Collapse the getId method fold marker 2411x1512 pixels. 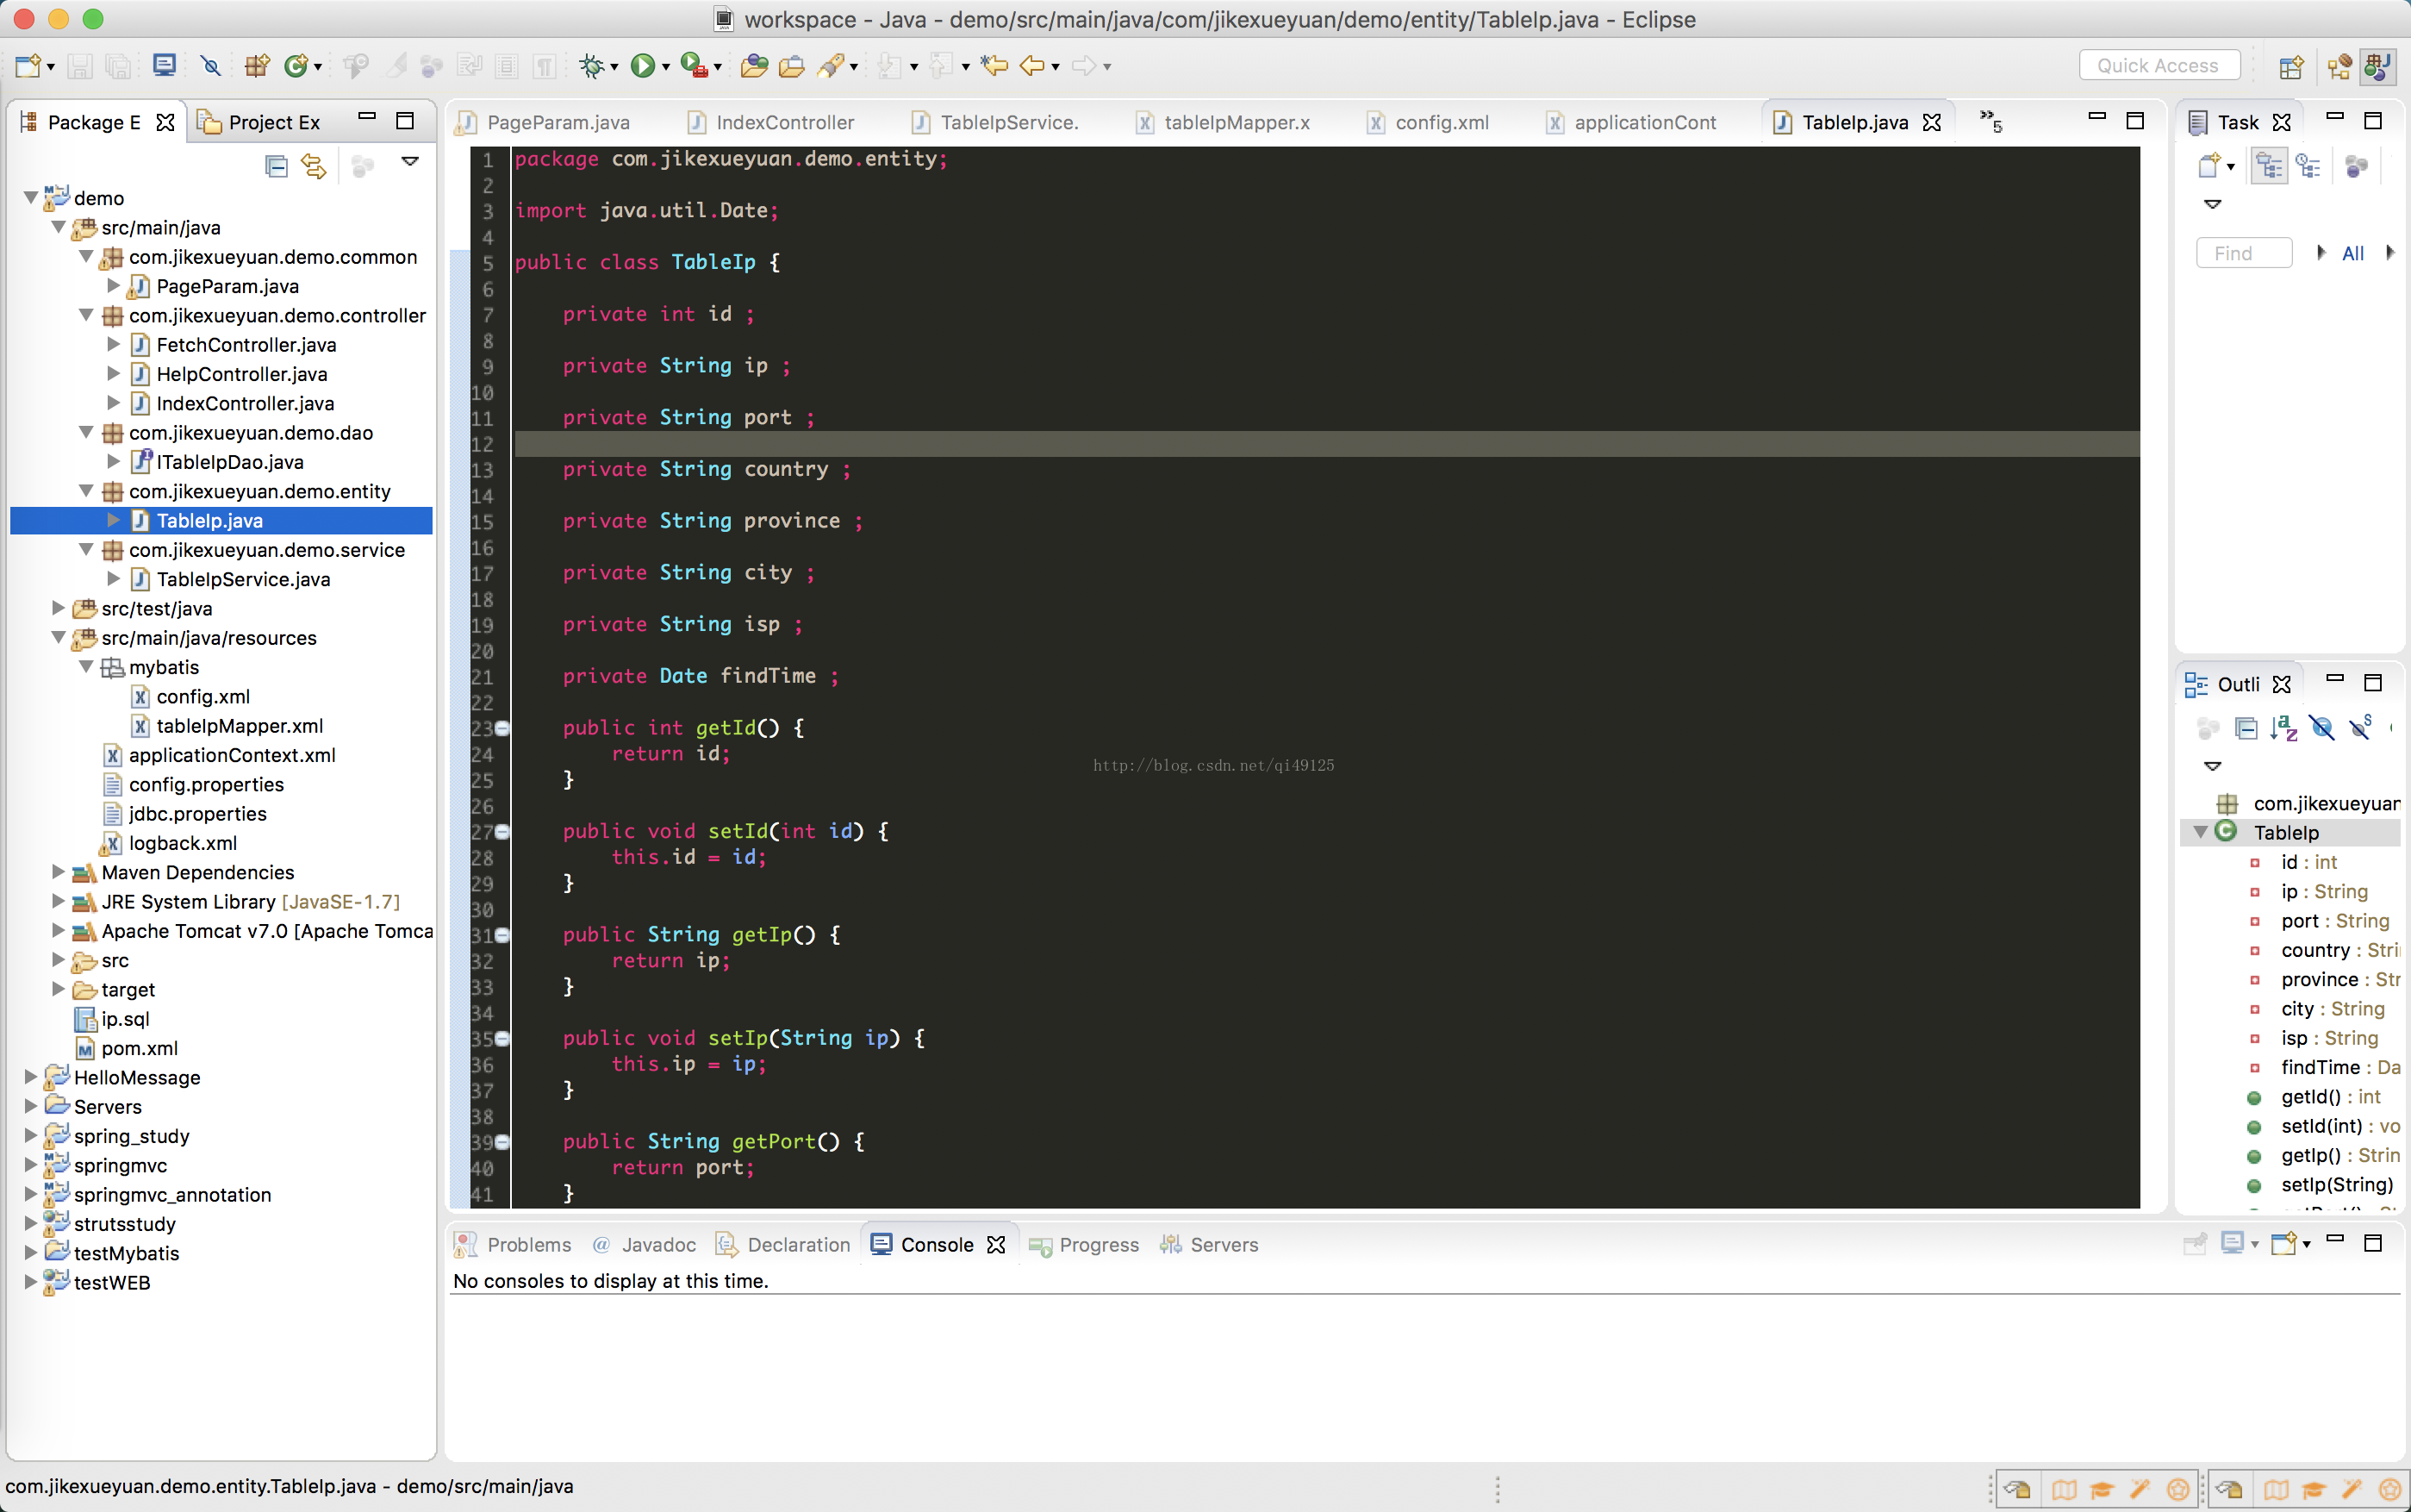point(502,728)
